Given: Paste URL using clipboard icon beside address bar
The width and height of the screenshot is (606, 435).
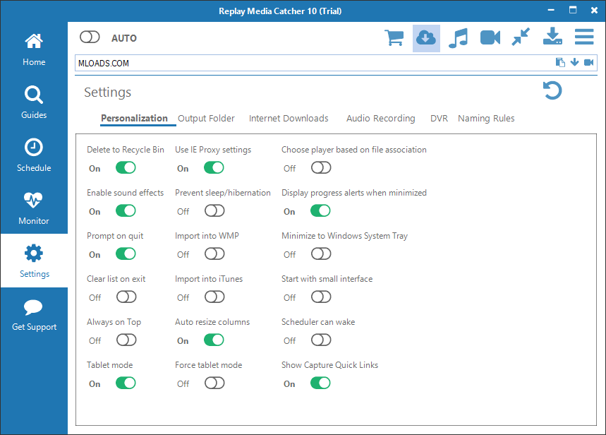Looking at the screenshot, I should [559, 62].
